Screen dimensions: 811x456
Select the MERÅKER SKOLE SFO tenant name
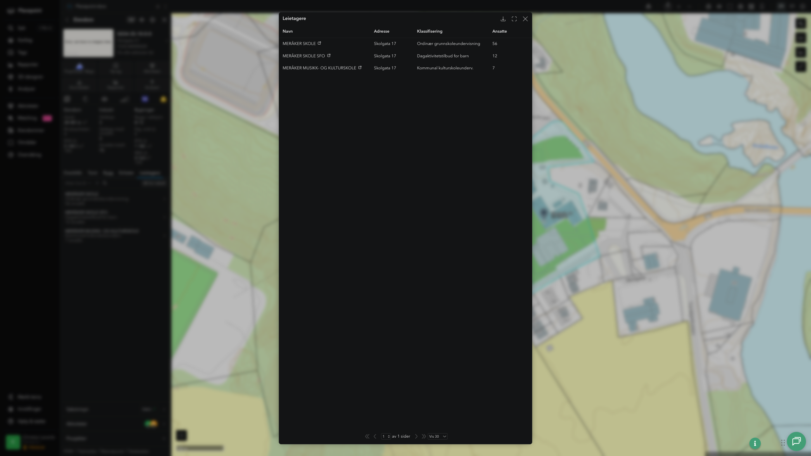point(304,56)
